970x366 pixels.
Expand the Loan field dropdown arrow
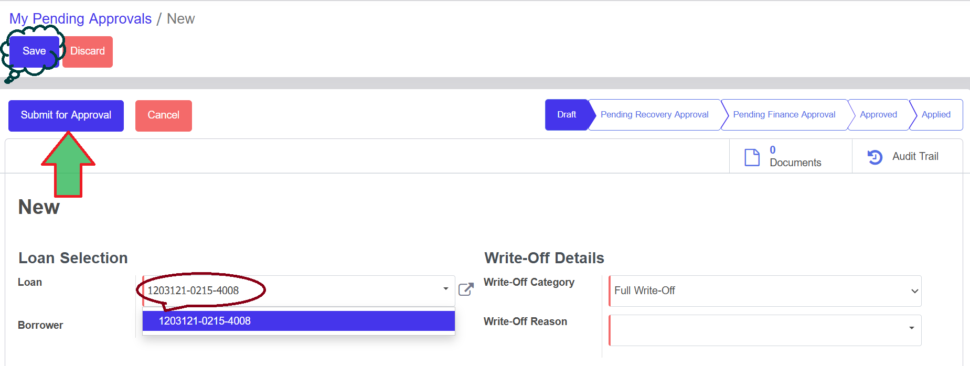tap(445, 289)
